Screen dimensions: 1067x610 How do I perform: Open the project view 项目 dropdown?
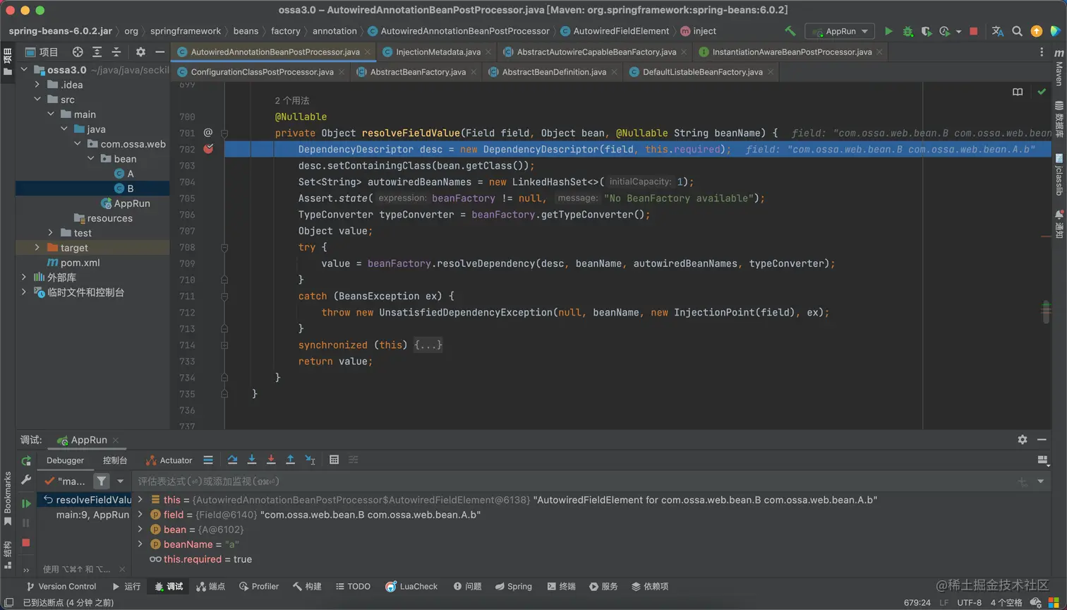[x=42, y=52]
